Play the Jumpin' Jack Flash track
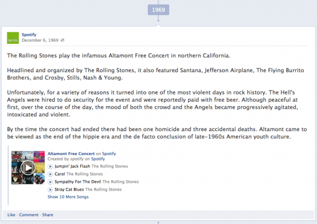Viewport: 317px width, 224px height. tap(50, 166)
